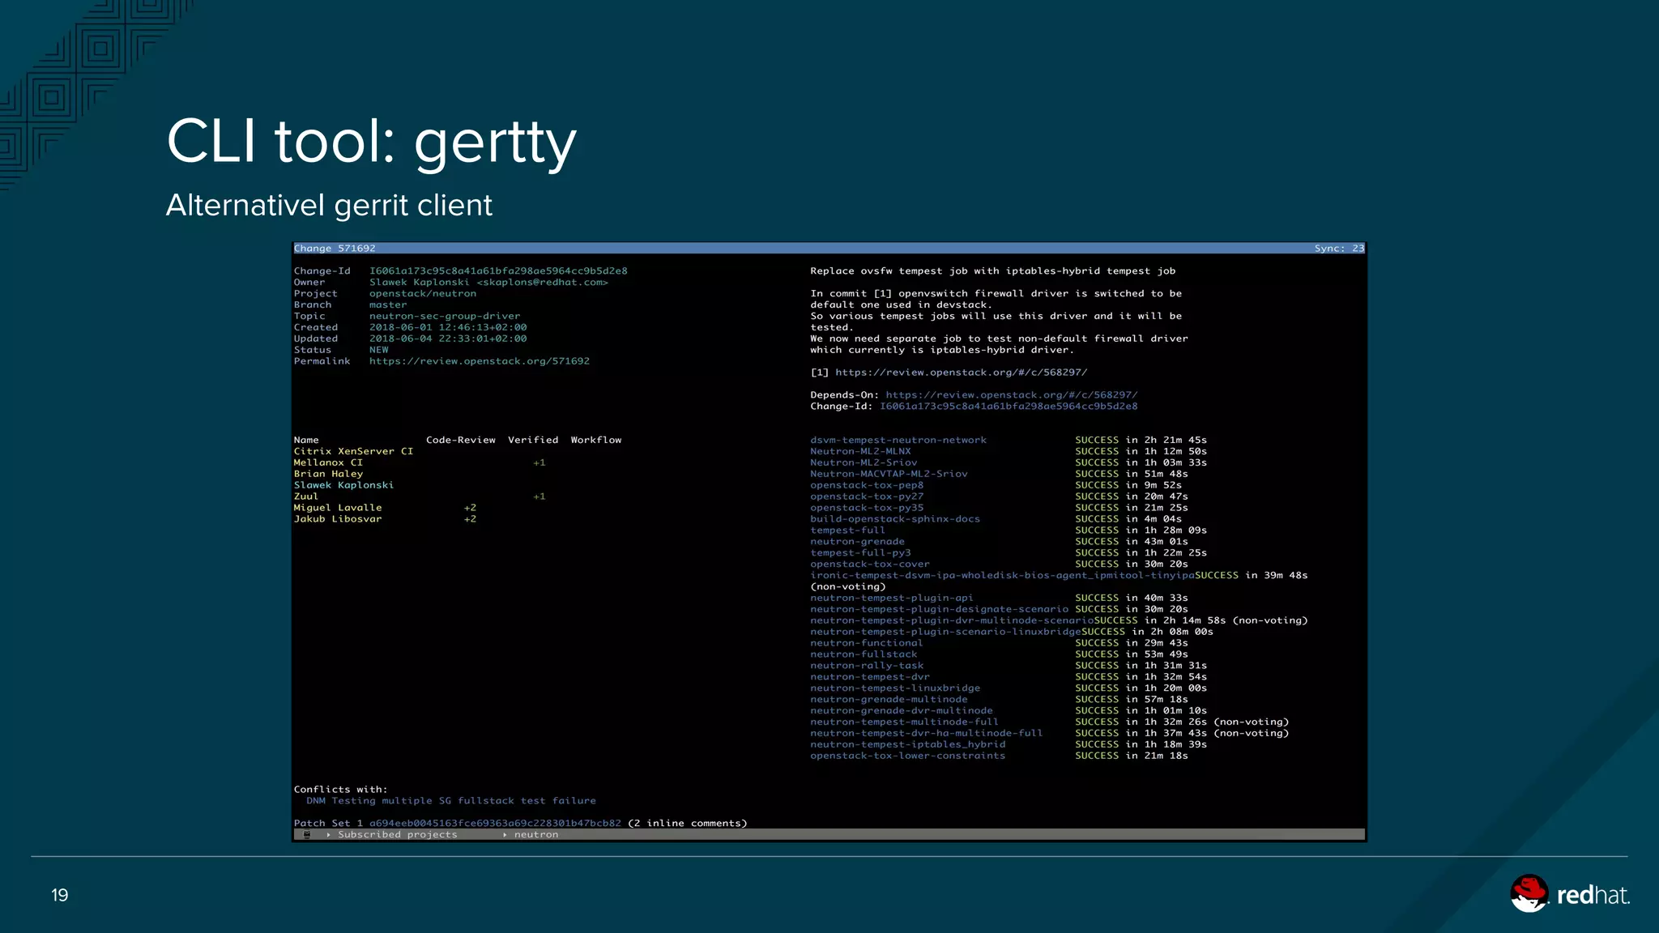Open the Depends-On link for change 568297

(1012, 395)
